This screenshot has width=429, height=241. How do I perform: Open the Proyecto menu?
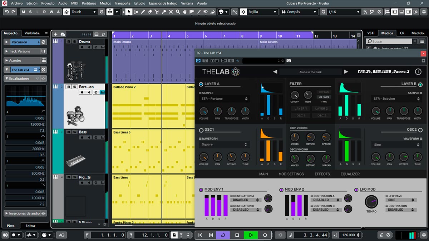48,3
